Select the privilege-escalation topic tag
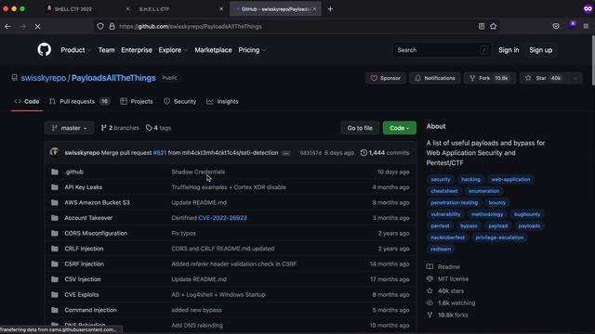This screenshot has width=595, height=334. tap(499, 238)
